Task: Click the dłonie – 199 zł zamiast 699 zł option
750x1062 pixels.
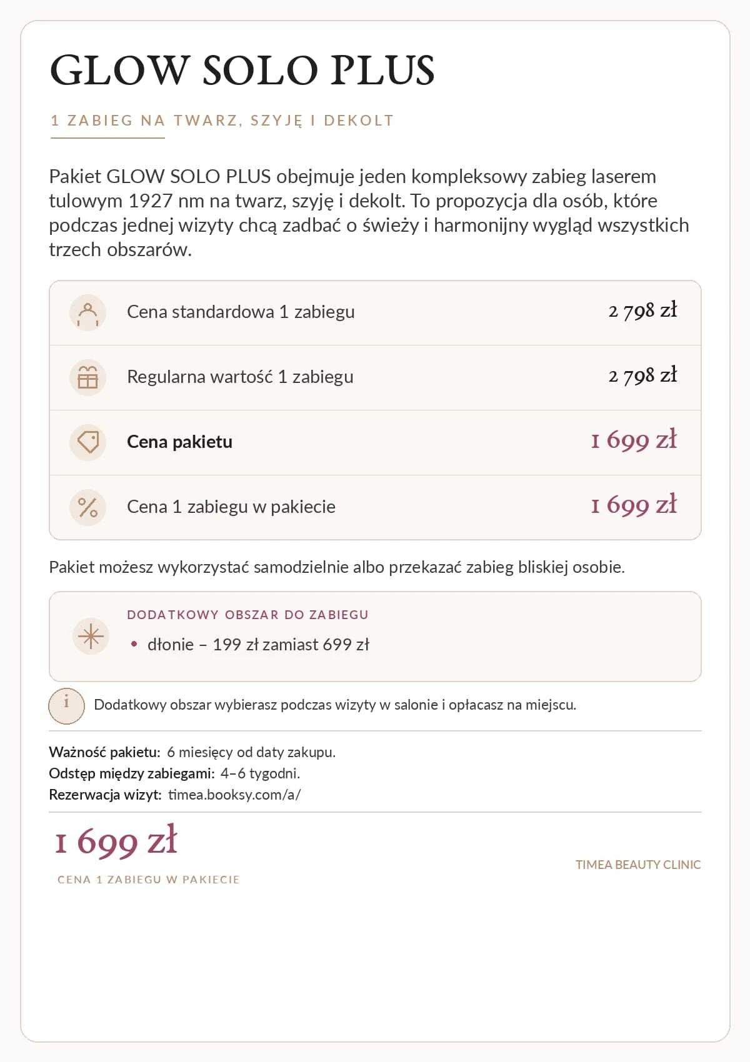Action: [258, 645]
